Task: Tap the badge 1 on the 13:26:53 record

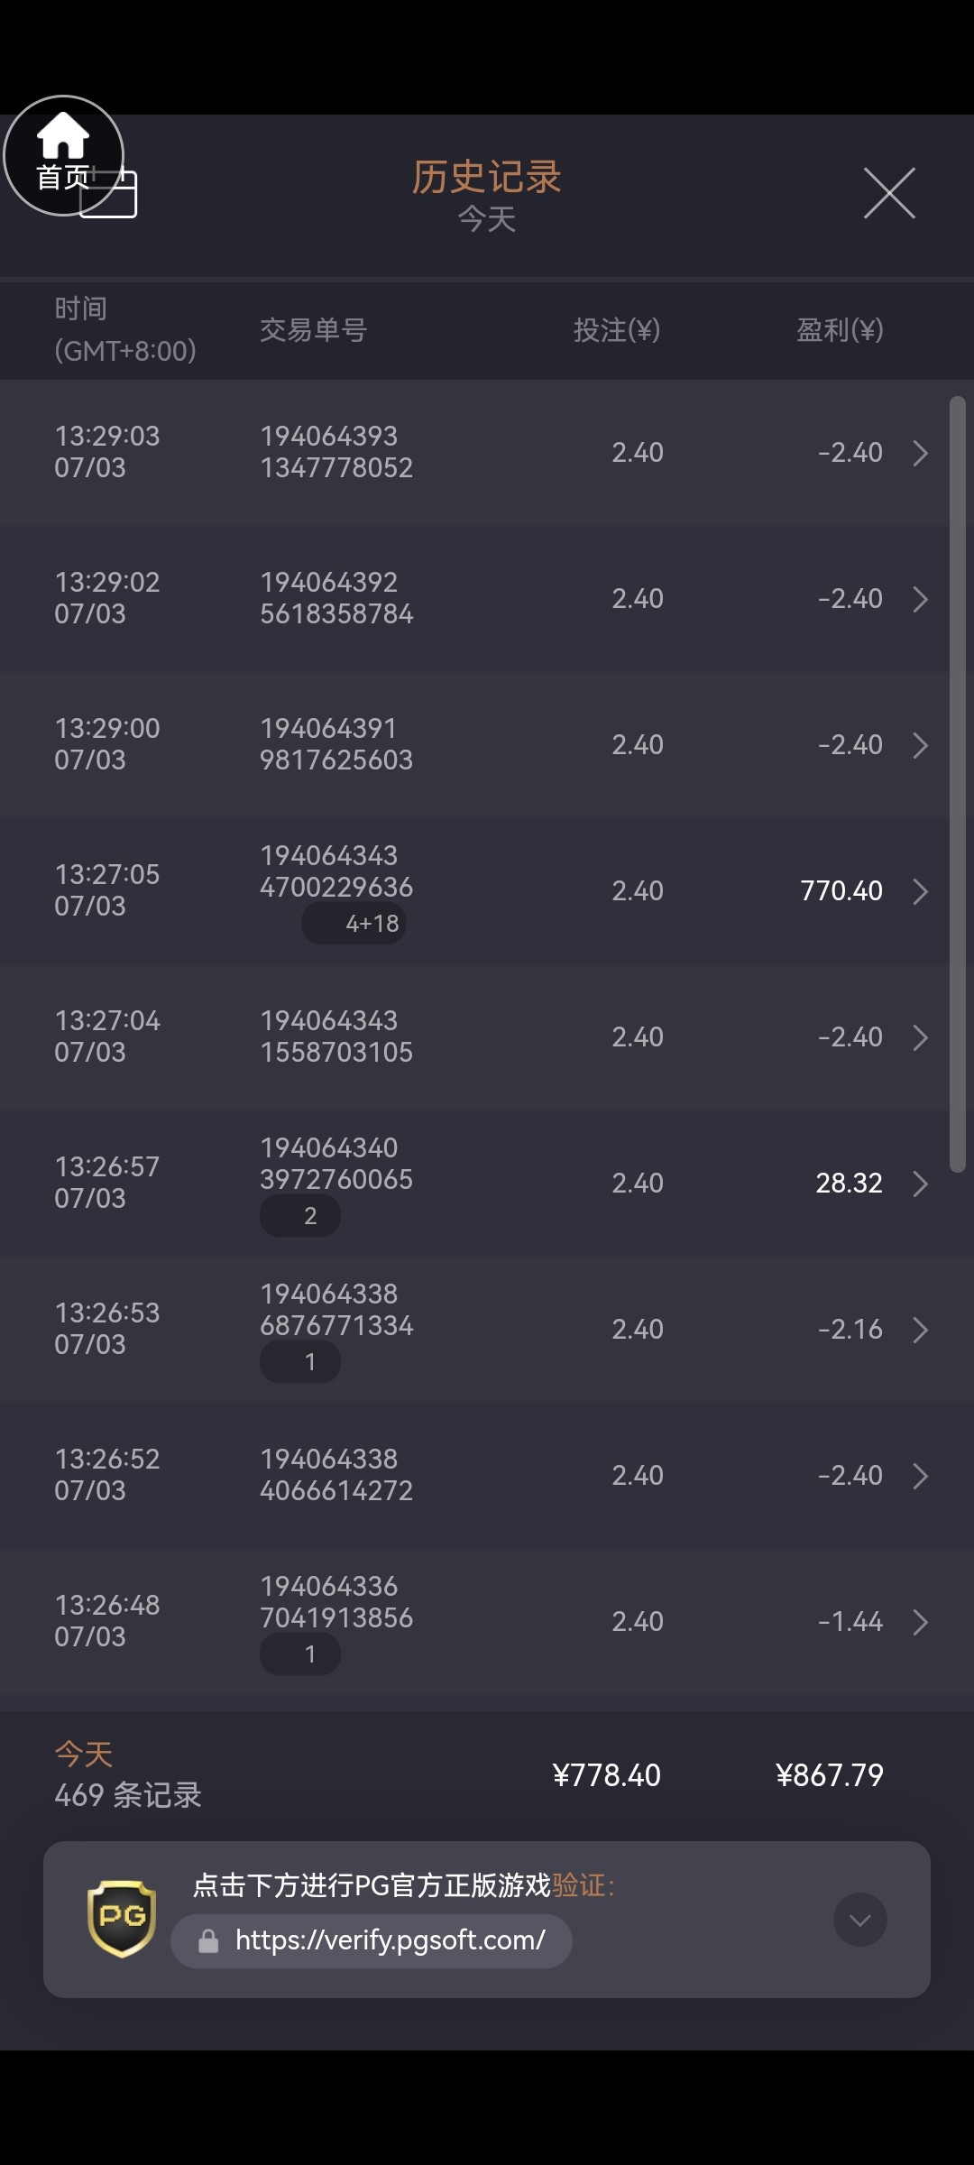Action: [x=300, y=1362]
